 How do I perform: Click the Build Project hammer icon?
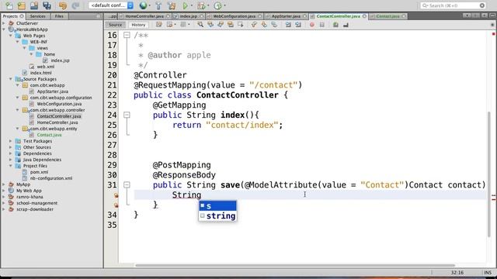point(158,5)
